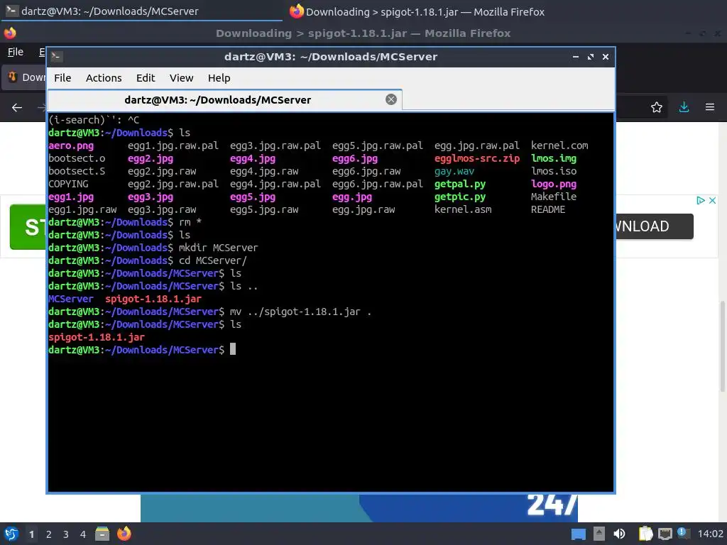Viewport: 727px width, 545px height.
Task: Open the LXQt application menu icon
Action: pyautogui.click(x=11, y=534)
